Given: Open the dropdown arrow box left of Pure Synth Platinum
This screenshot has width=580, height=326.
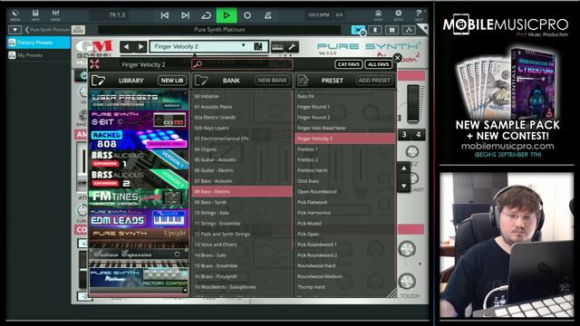Looking at the screenshot, I should pyautogui.click(x=14, y=30).
